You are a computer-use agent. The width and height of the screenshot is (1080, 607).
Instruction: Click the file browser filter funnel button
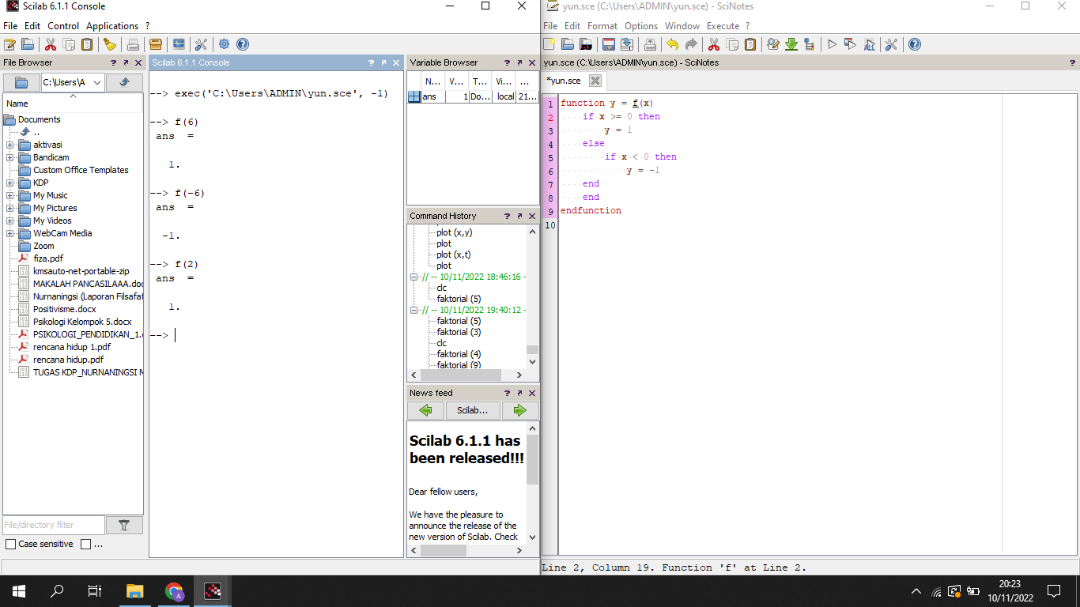coord(124,525)
